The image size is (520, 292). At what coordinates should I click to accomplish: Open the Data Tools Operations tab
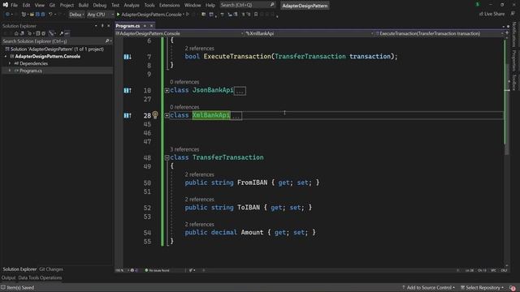click(40, 277)
